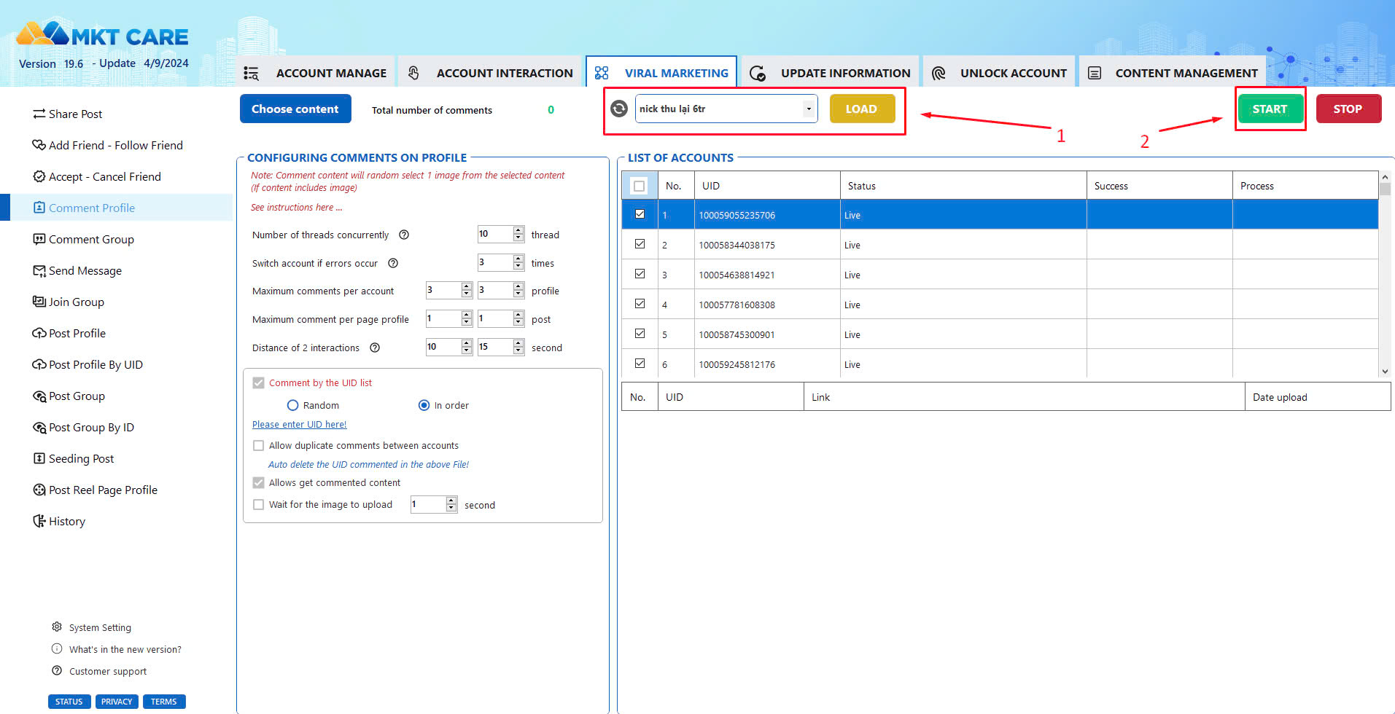Click help icon next to Switch account if errors occur
Image resolution: width=1395 pixels, height=714 pixels.
(x=393, y=263)
